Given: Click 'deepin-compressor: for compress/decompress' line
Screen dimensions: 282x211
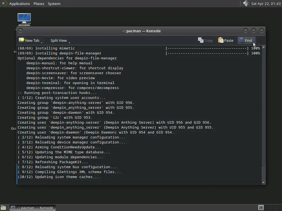Looking at the screenshot, I should coord(73,88).
